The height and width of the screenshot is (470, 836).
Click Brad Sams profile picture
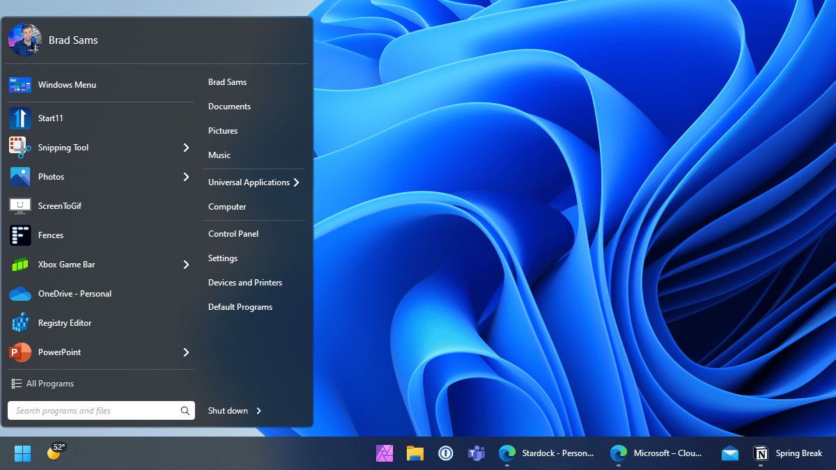(x=25, y=40)
